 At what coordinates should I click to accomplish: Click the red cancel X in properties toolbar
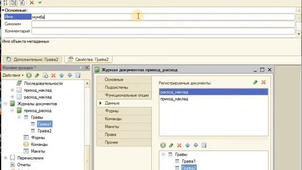click(x=32, y=2)
